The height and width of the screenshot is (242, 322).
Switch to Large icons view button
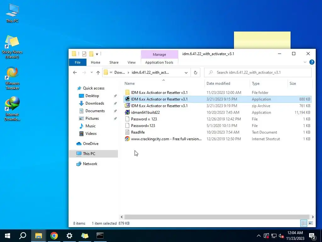pos(311,223)
